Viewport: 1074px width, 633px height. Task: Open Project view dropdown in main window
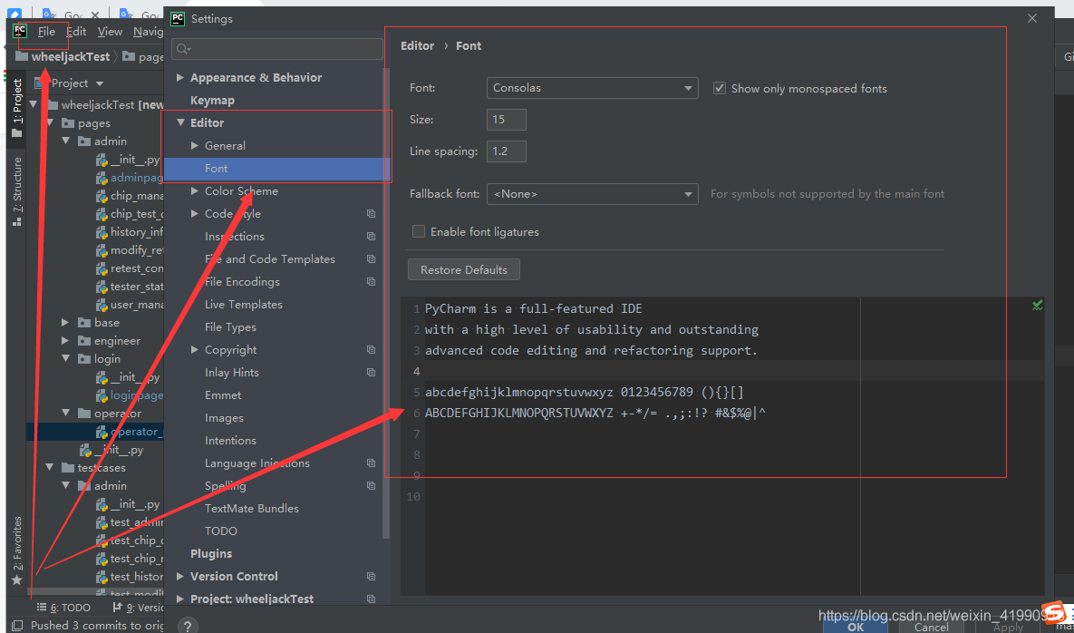tap(100, 83)
